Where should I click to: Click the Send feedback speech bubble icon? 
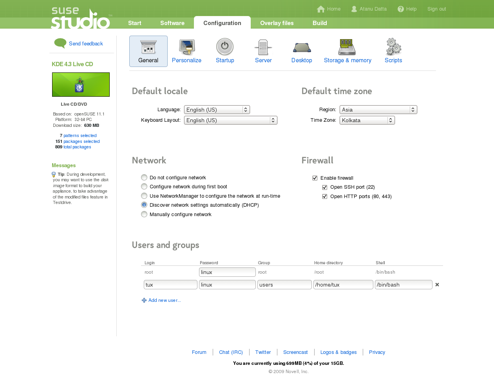click(x=60, y=43)
